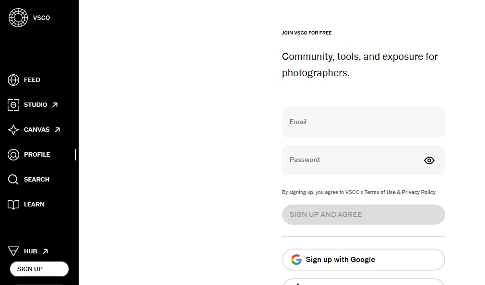Select the Studio icon in sidebar
485x285 pixels.
click(x=13, y=105)
